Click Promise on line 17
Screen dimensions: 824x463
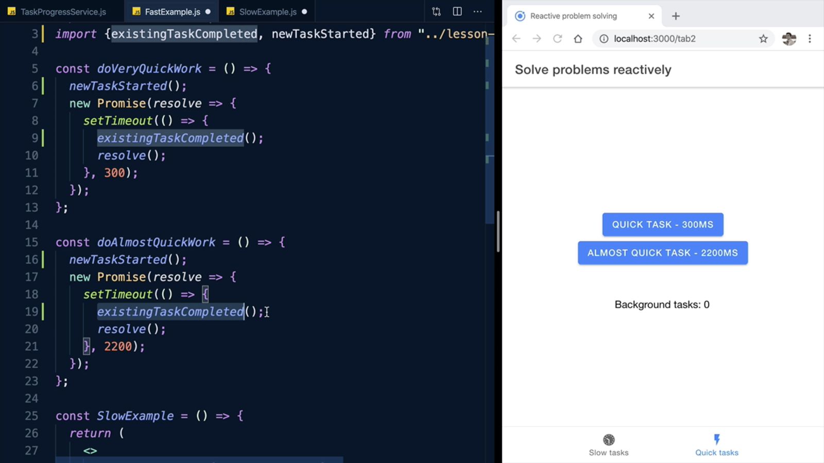(x=122, y=277)
